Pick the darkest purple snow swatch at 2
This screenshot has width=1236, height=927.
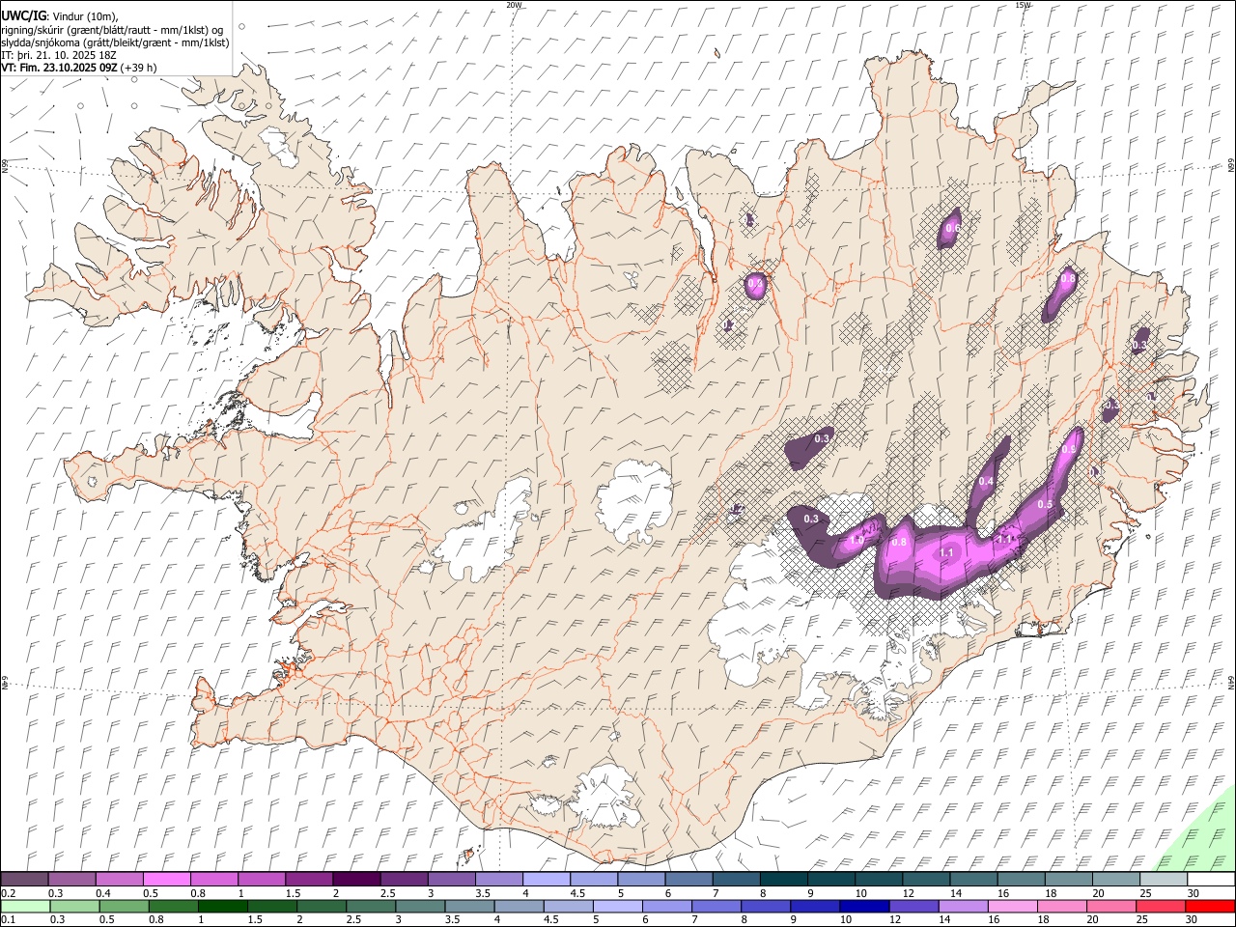point(356,879)
